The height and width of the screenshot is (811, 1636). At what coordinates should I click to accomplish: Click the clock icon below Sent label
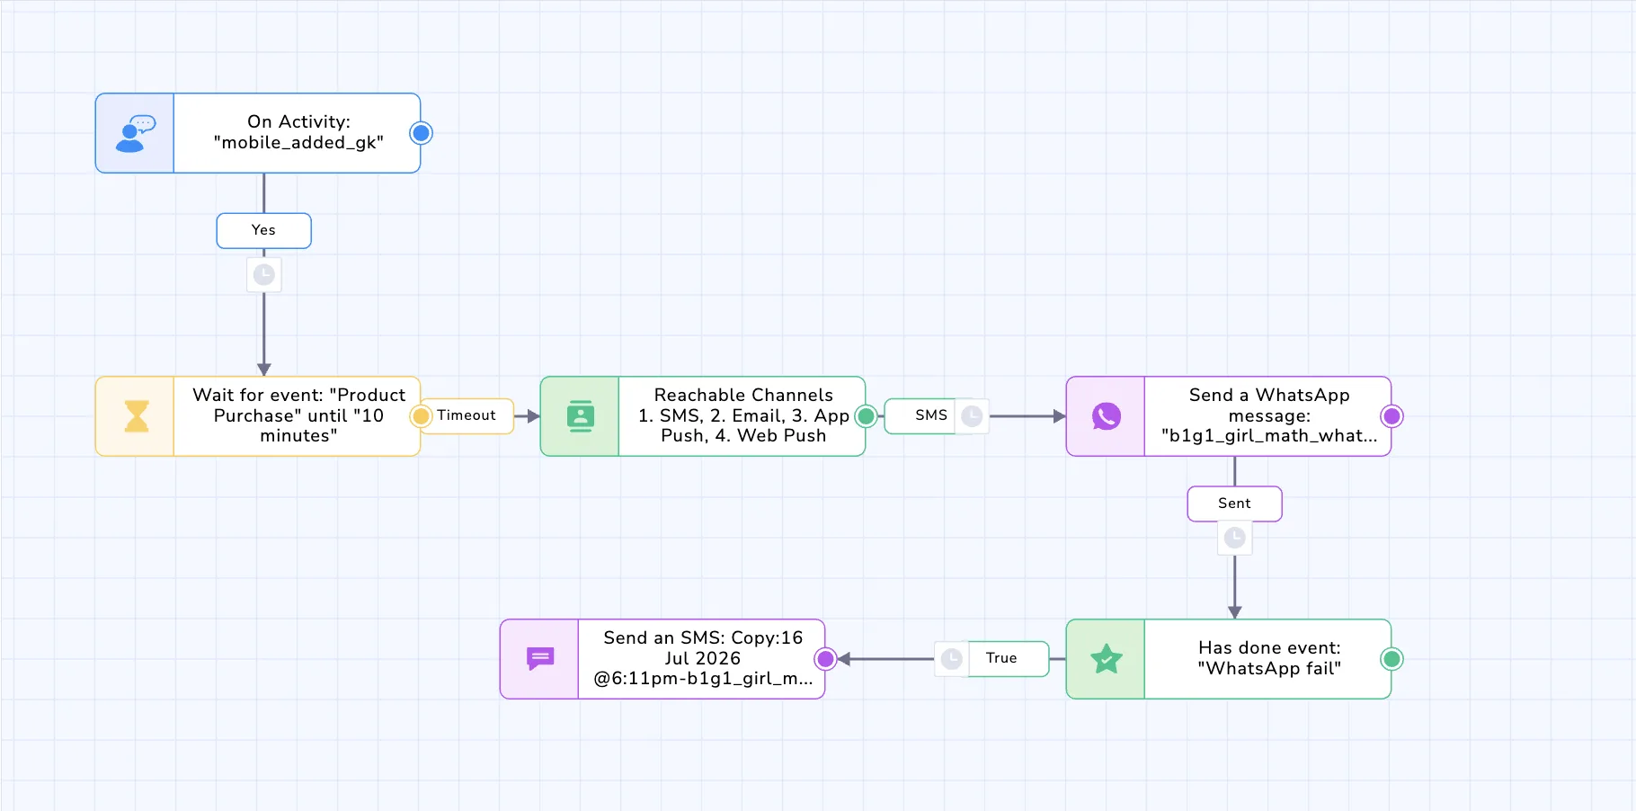1235,538
